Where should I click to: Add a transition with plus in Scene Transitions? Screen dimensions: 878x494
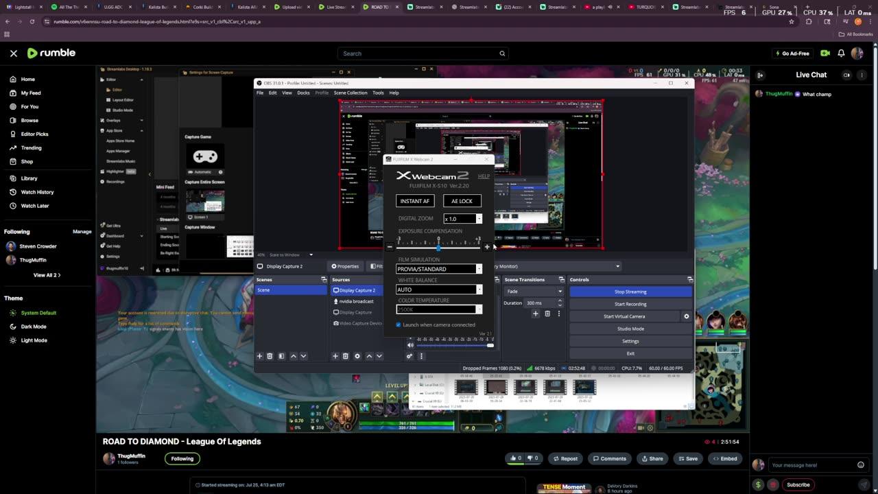point(536,314)
